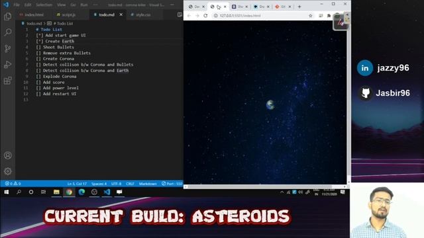This screenshot has width=424, height=238.
Task: Expand the overflow menu (three dots)
Action: click(95, 5)
